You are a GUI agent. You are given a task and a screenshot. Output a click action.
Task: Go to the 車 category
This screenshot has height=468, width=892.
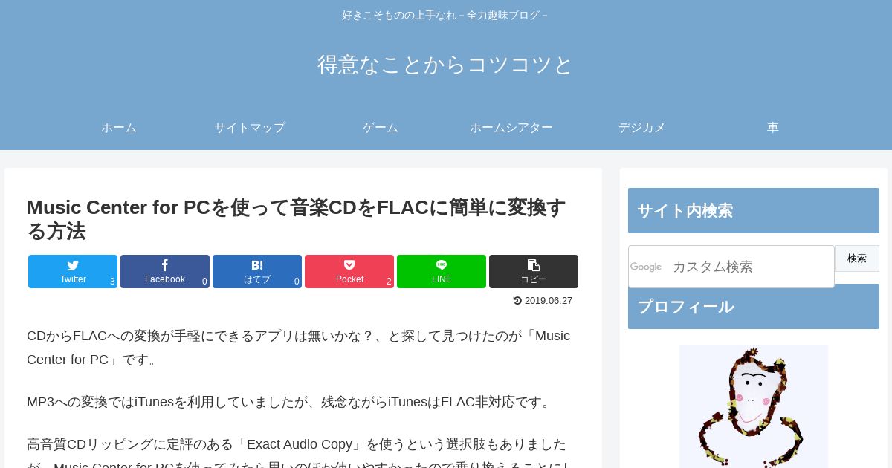773,128
